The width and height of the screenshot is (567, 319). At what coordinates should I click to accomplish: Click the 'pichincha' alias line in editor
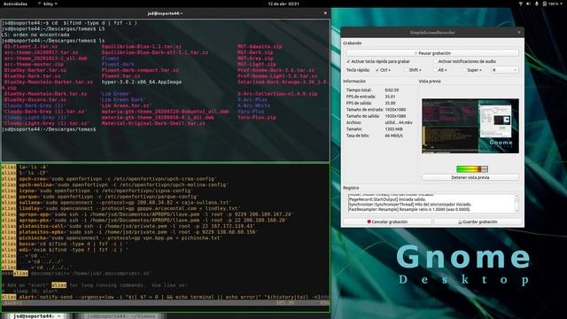(x=112, y=238)
